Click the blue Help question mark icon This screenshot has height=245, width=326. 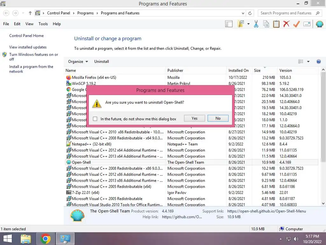318,62
